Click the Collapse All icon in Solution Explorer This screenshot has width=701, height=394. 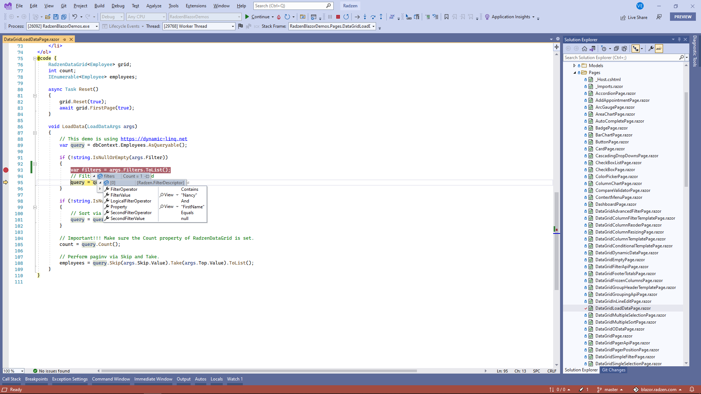click(x=616, y=49)
